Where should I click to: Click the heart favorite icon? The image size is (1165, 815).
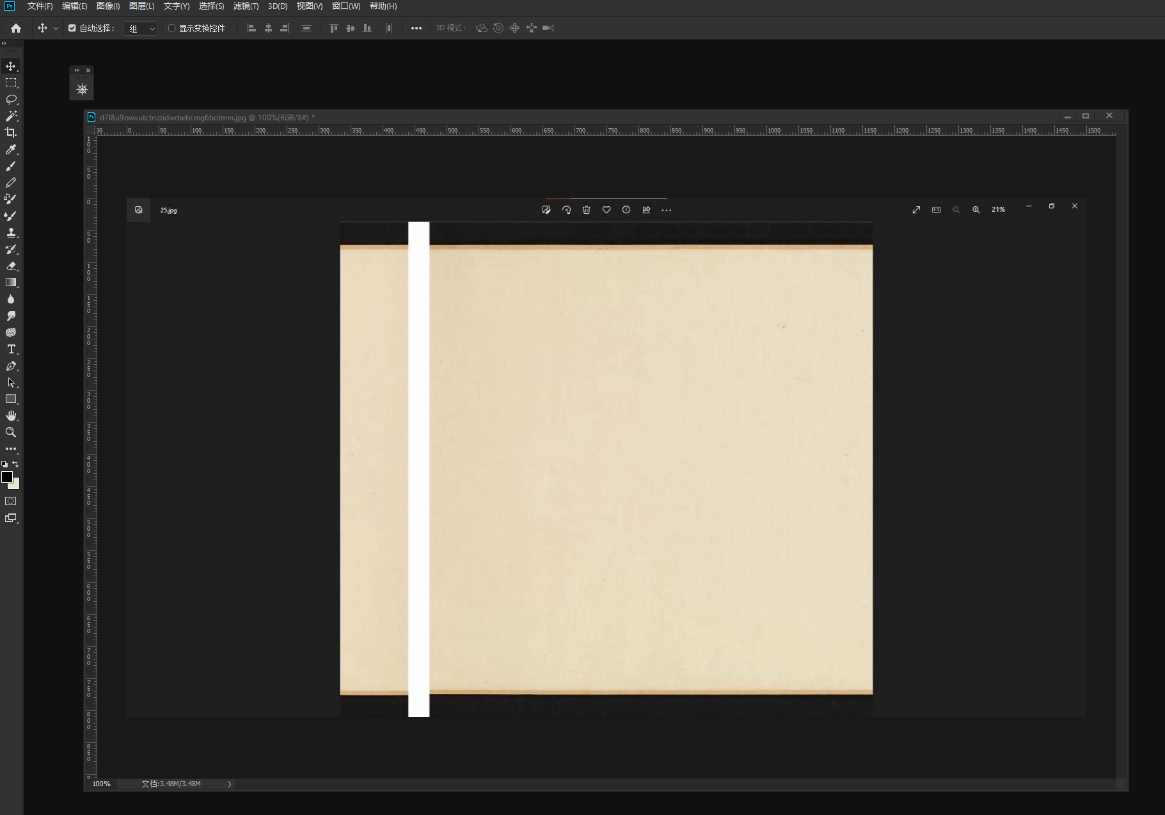tap(606, 210)
